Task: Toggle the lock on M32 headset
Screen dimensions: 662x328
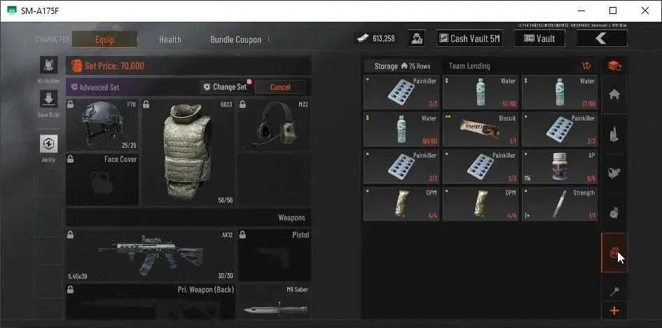Action: [242, 104]
